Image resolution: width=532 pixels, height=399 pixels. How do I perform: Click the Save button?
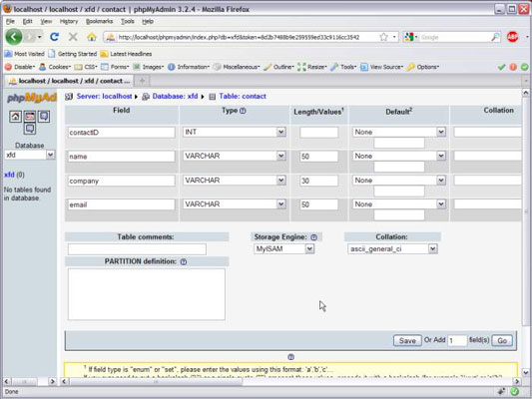[x=407, y=341]
